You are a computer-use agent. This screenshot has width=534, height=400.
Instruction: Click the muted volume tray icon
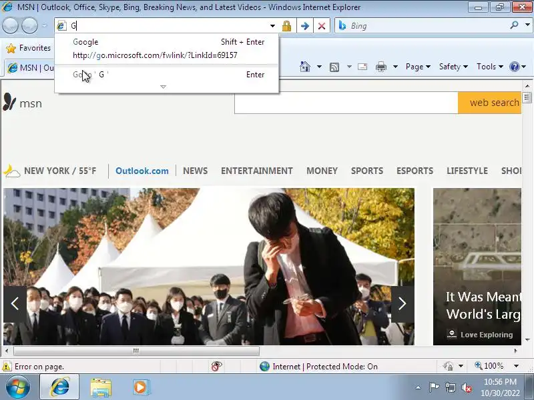[467, 387]
